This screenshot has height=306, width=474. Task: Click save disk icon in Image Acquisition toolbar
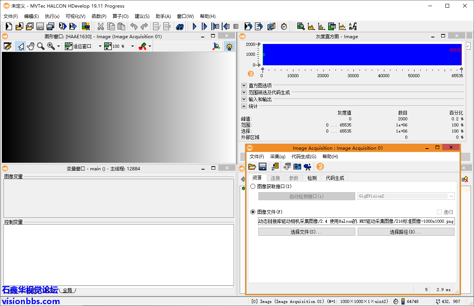point(262,167)
